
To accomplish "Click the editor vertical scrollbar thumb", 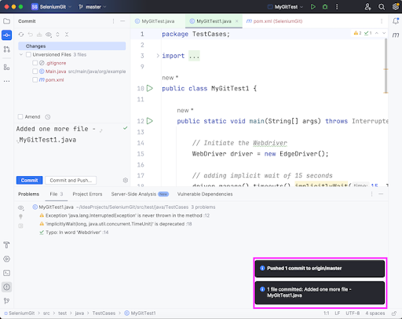I will click(386, 65).
